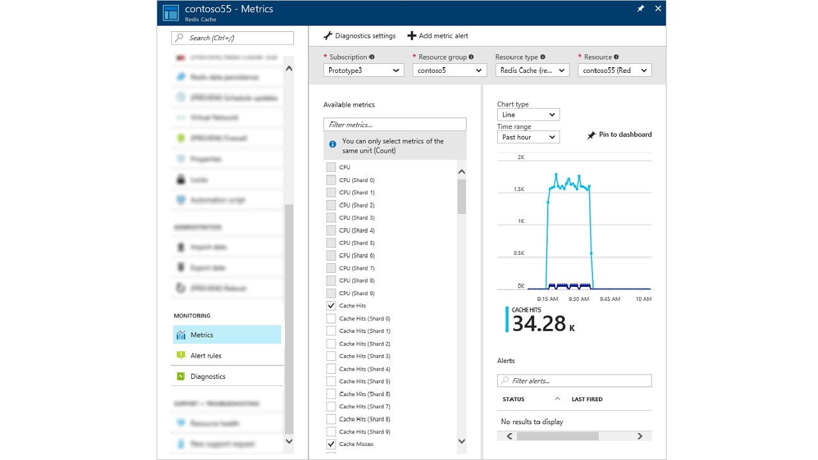Click Add metric alert

pos(438,36)
